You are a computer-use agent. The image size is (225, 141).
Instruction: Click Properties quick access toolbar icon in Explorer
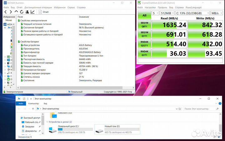pyautogui.click(x=24, y=99)
